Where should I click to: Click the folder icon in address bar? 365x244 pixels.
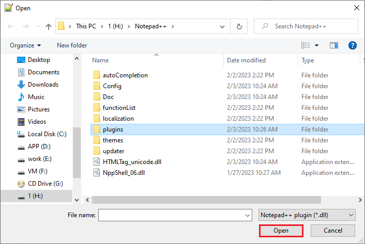tap(61, 26)
